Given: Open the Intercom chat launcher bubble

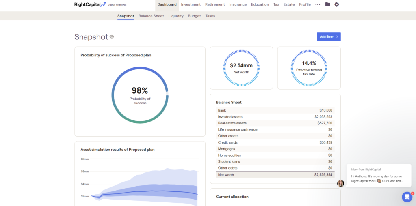Looking at the screenshot, I should point(407,197).
